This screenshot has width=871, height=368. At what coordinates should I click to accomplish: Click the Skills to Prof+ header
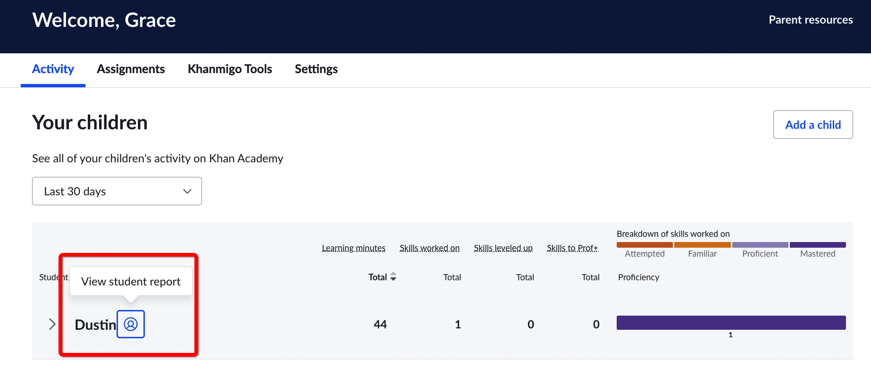click(x=572, y=248)
